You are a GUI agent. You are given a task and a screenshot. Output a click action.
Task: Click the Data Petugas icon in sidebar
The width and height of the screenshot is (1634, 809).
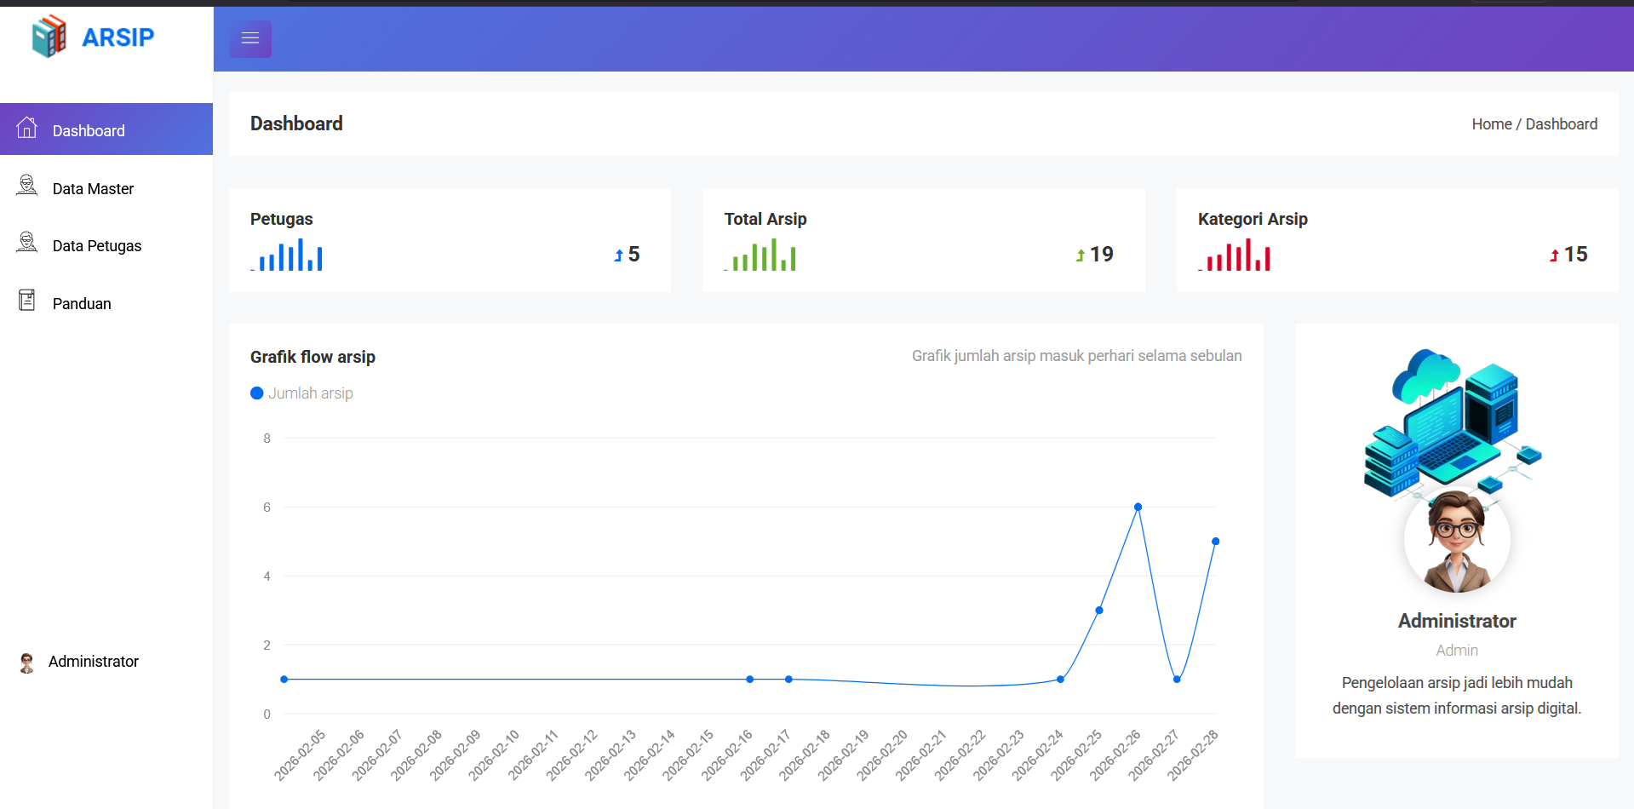tap(27, 243)
